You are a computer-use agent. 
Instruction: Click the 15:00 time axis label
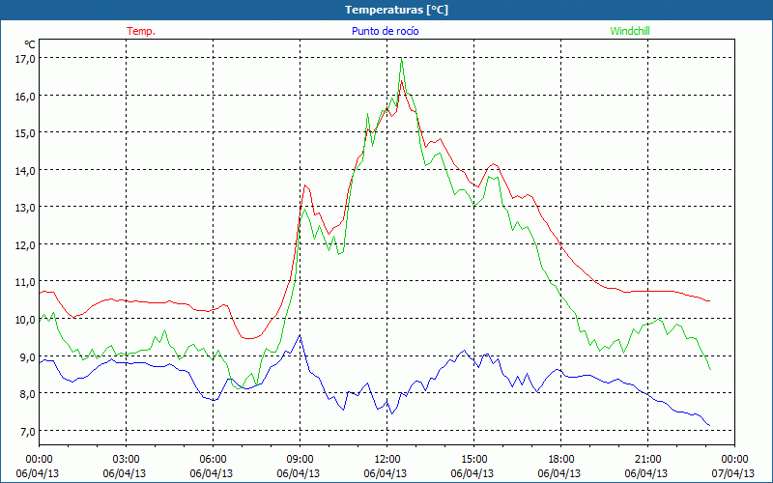point(473,460)
